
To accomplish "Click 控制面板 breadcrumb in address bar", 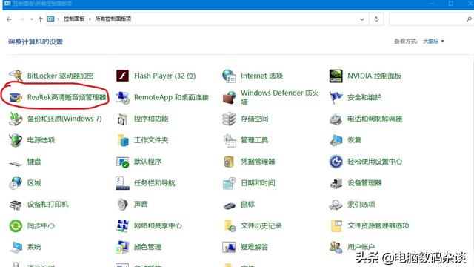I will pyautogui.click(x=74, y=19).
